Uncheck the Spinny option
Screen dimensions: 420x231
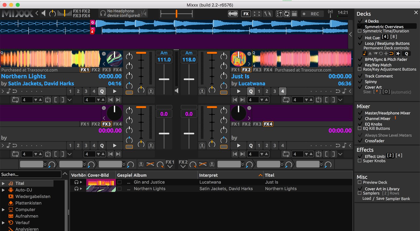[x=360, y=82]
